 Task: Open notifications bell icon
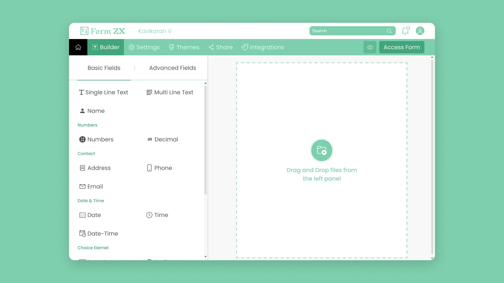pos(405,31)
